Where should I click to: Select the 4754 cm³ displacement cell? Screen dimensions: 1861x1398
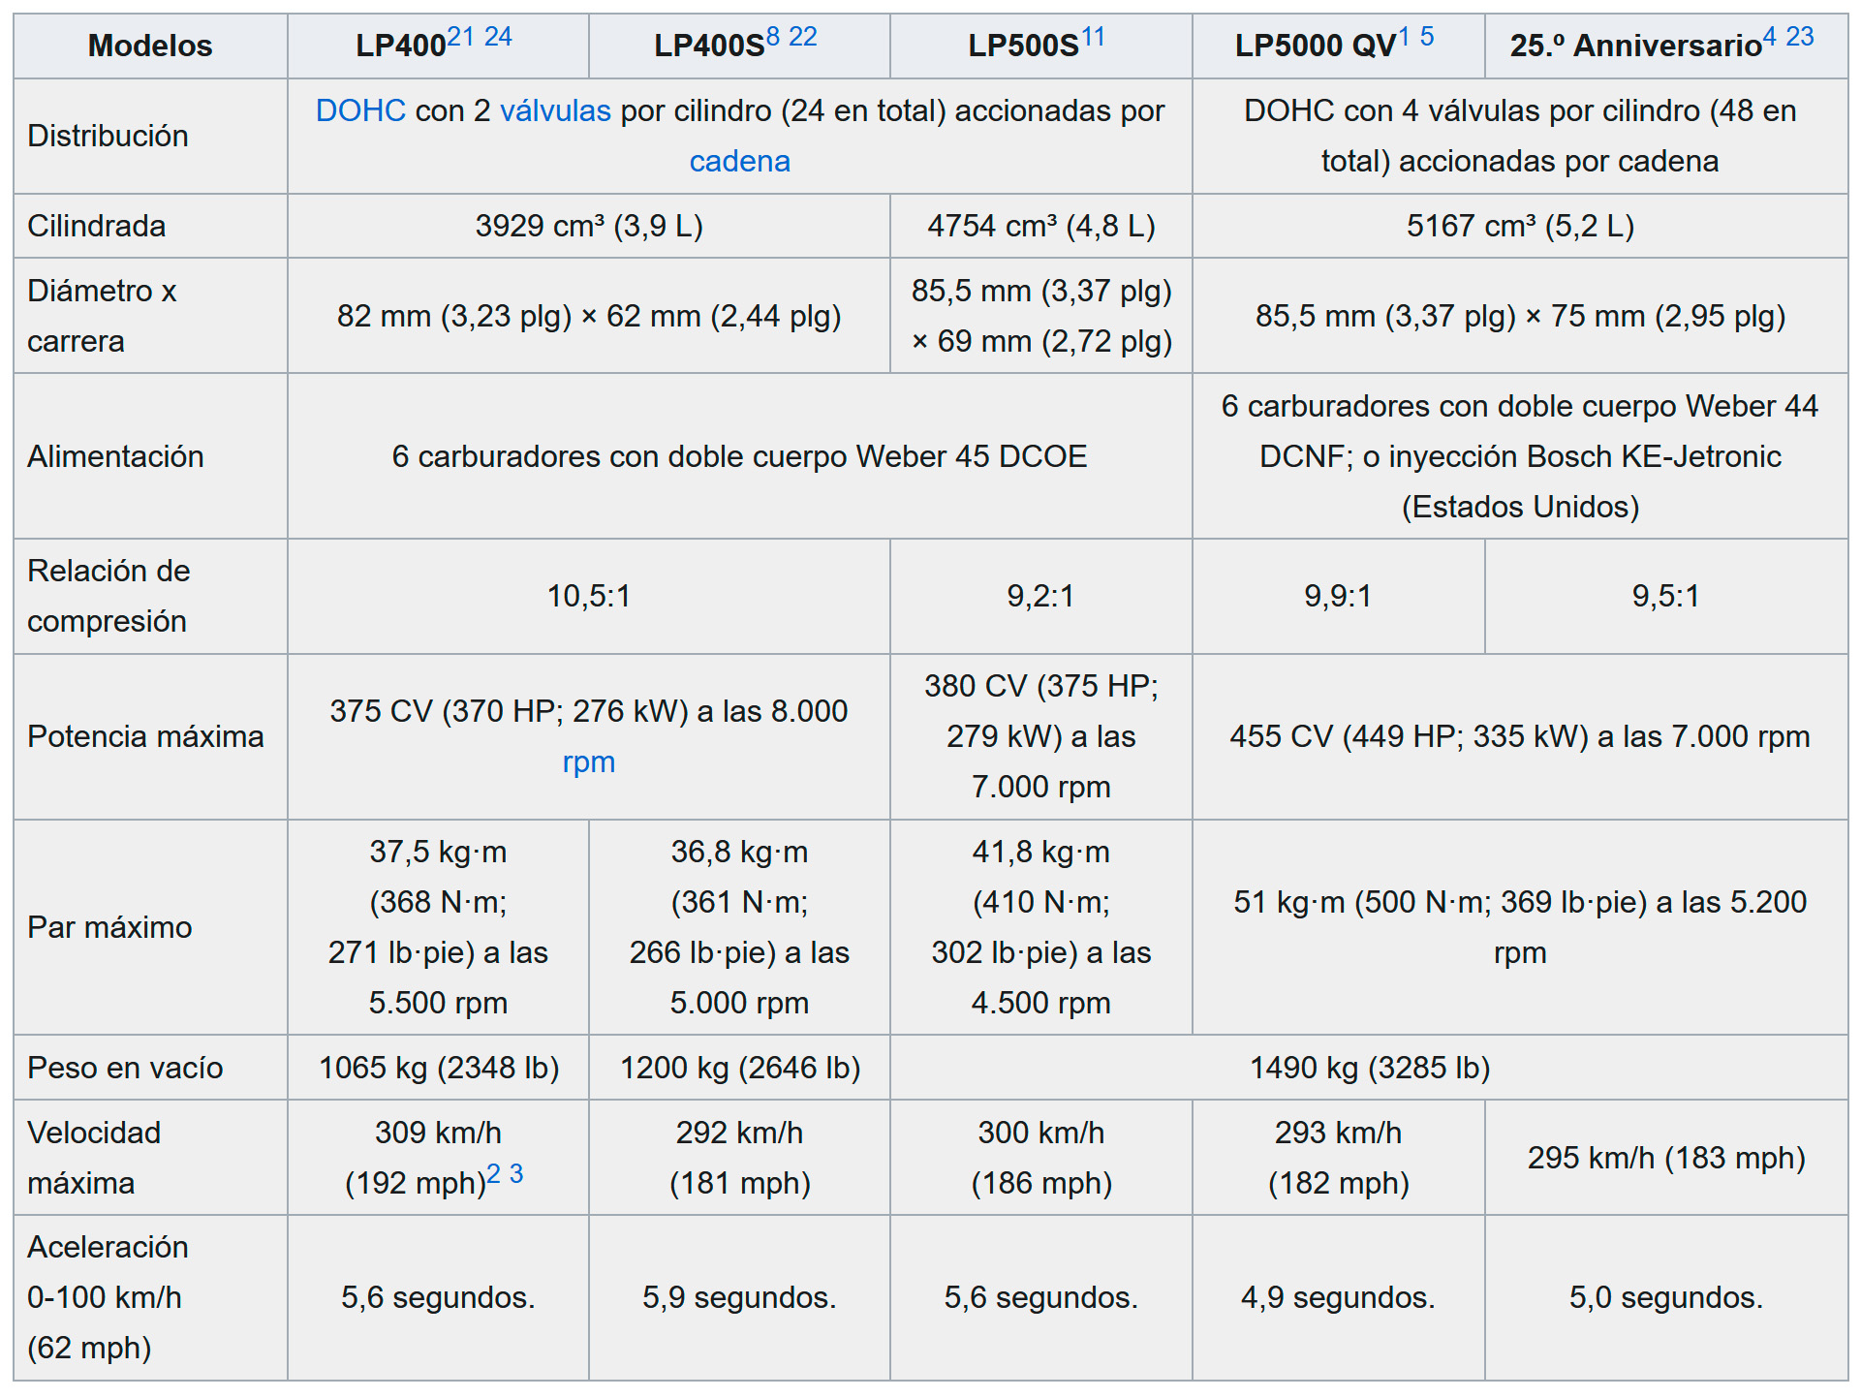1040,226
